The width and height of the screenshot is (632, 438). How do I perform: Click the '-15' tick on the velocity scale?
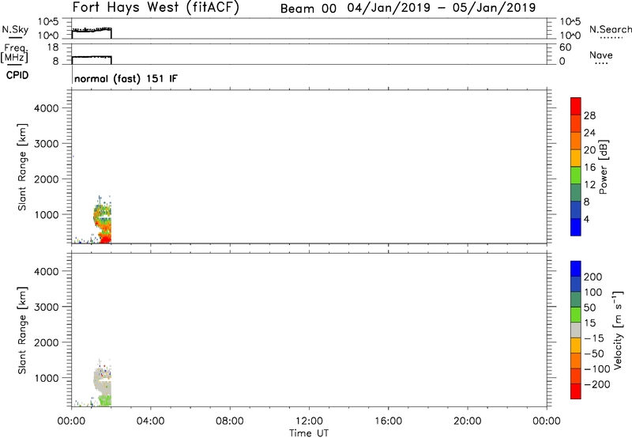click(x=594, y=338)
